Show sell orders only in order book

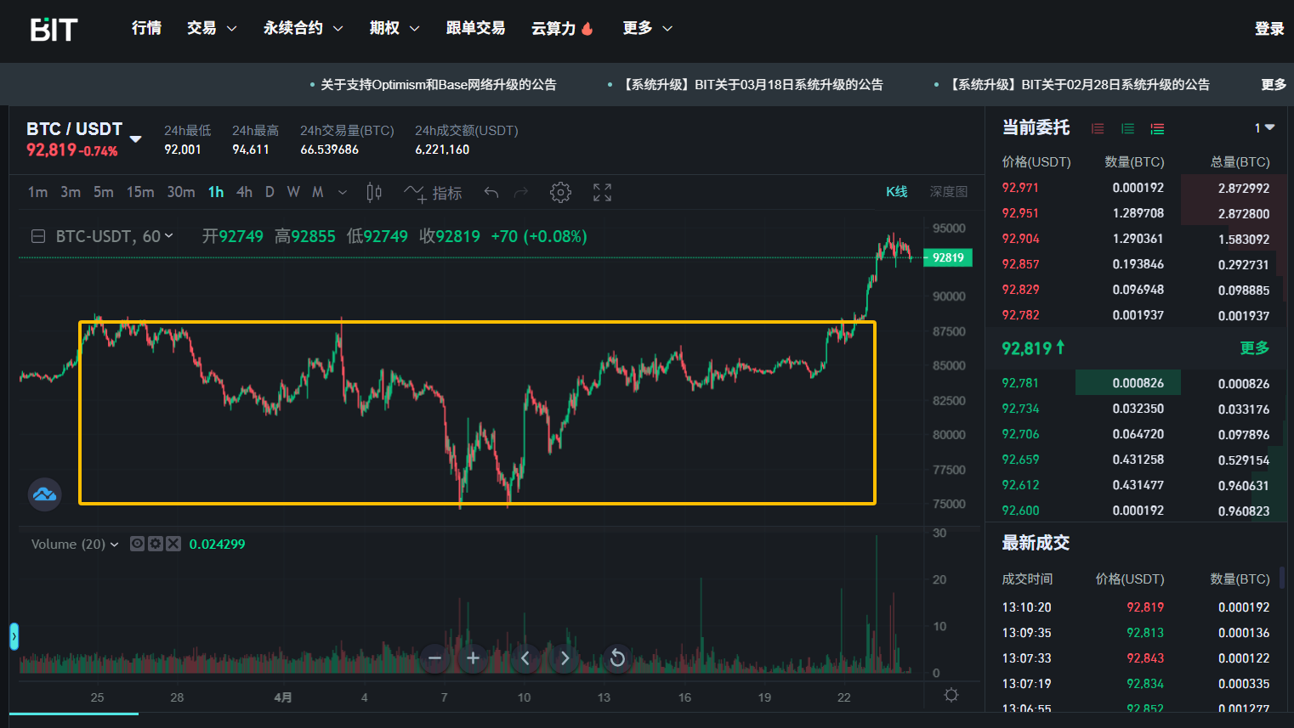pos(1098,129)
